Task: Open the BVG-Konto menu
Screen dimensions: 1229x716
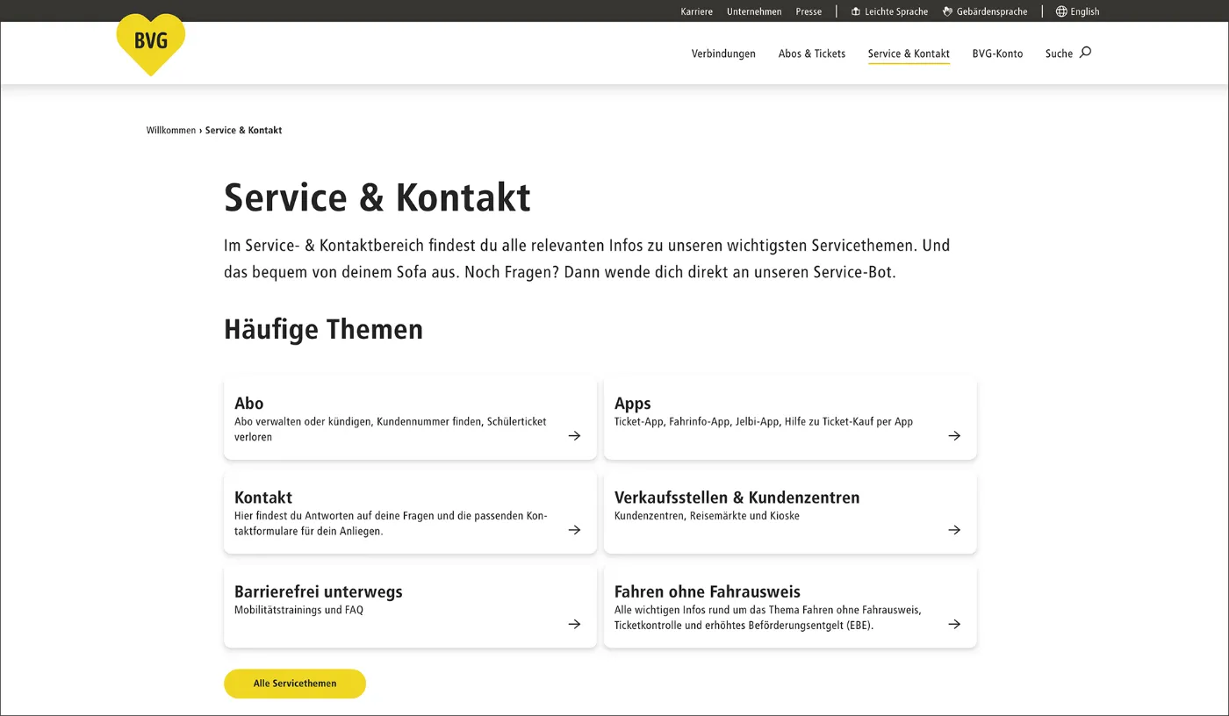Action: coord(997,54)
